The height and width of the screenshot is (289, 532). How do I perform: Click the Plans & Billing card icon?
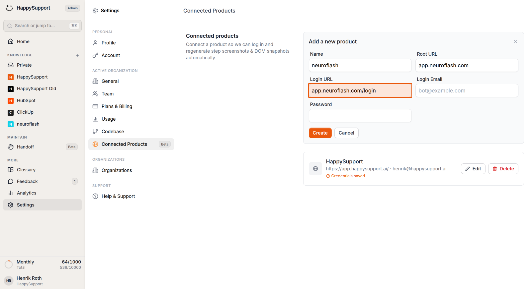point(95,106)
